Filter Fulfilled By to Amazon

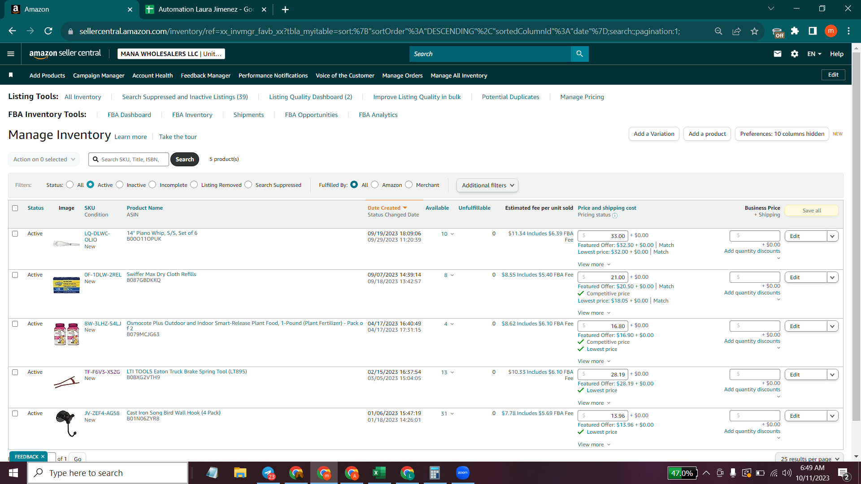(x=375, y=185)
